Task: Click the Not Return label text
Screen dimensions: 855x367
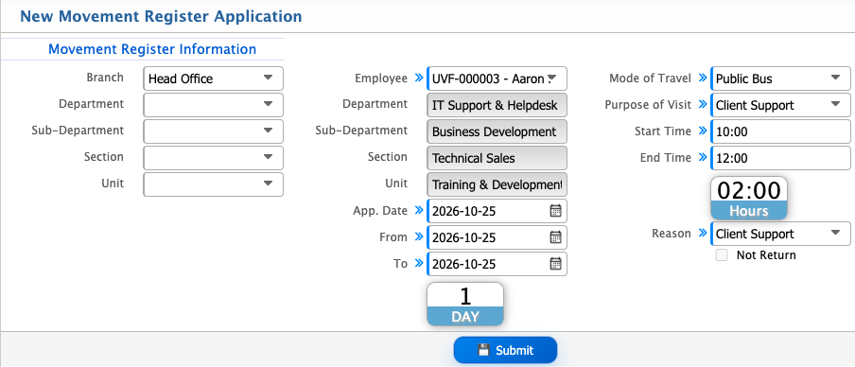Action: [766, 255]
